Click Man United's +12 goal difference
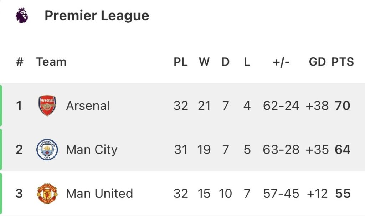 point(317,194)
